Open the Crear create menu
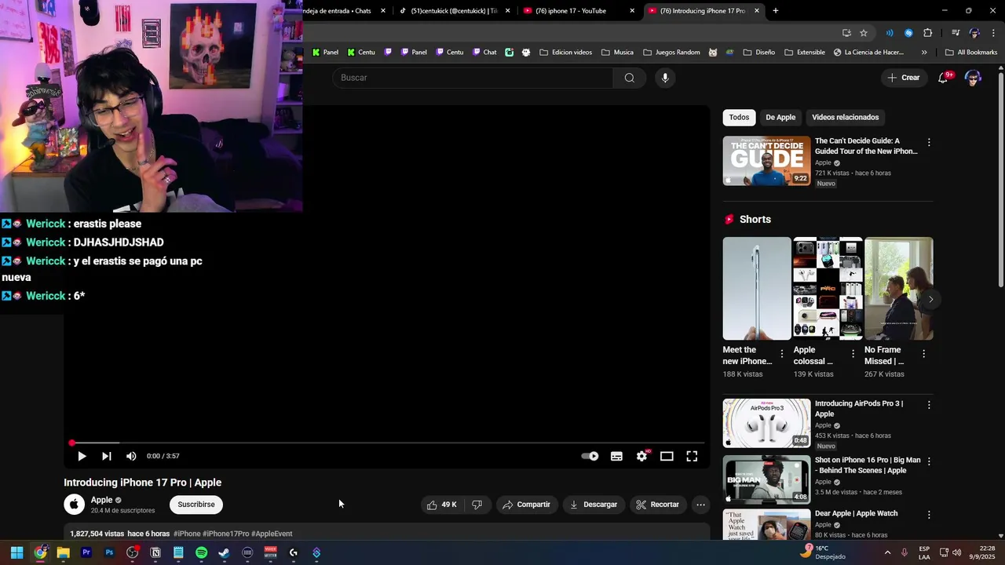The image size is (1005, 565). click(904, 78)
